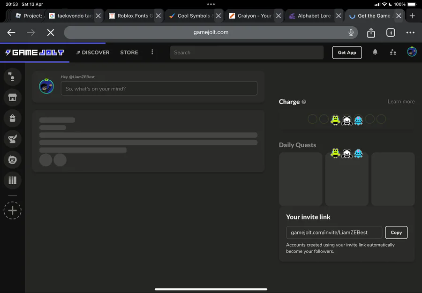The width and height of the screenshot is (422, 293).
Task: Click the blue creature Charge sticker
Action: pyautogui.click(x=358, y=120)
